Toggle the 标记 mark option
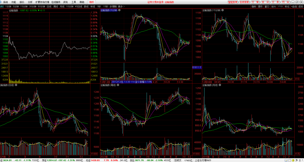This screenshot has height=162, width=304. (287, 6)
